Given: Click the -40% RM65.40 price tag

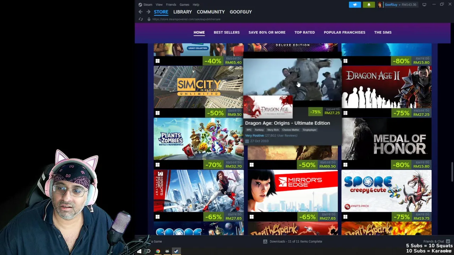Looking at the screenshot, I should (224, 61).
